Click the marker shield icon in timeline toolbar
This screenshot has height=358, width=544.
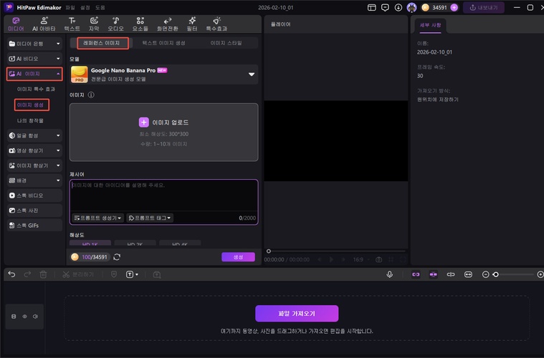[114, 274]
